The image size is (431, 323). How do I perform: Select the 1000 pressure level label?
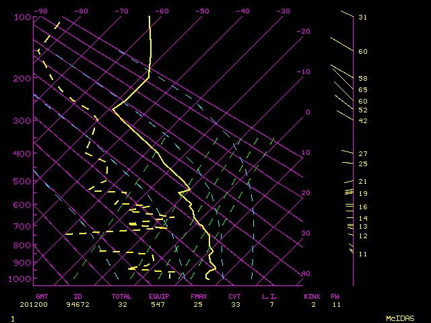20,279
